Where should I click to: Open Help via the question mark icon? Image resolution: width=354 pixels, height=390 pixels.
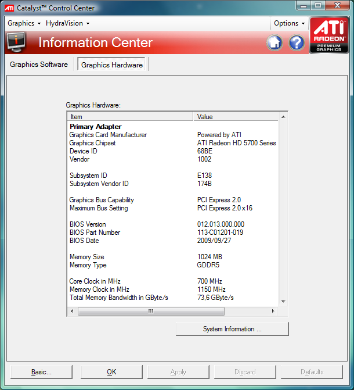[x=297, y=42]
